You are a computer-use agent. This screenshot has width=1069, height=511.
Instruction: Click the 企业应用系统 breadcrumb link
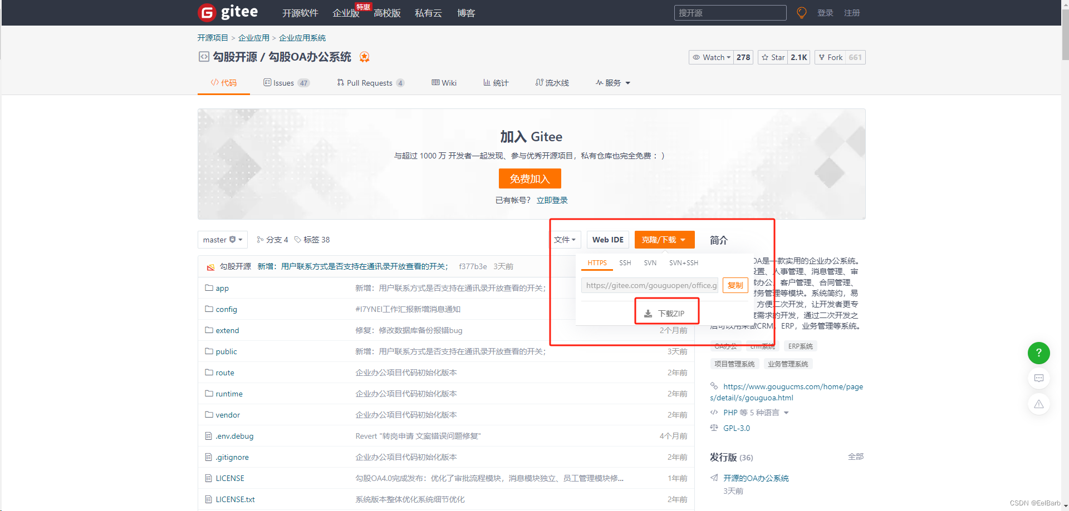[x=302, y=38]
